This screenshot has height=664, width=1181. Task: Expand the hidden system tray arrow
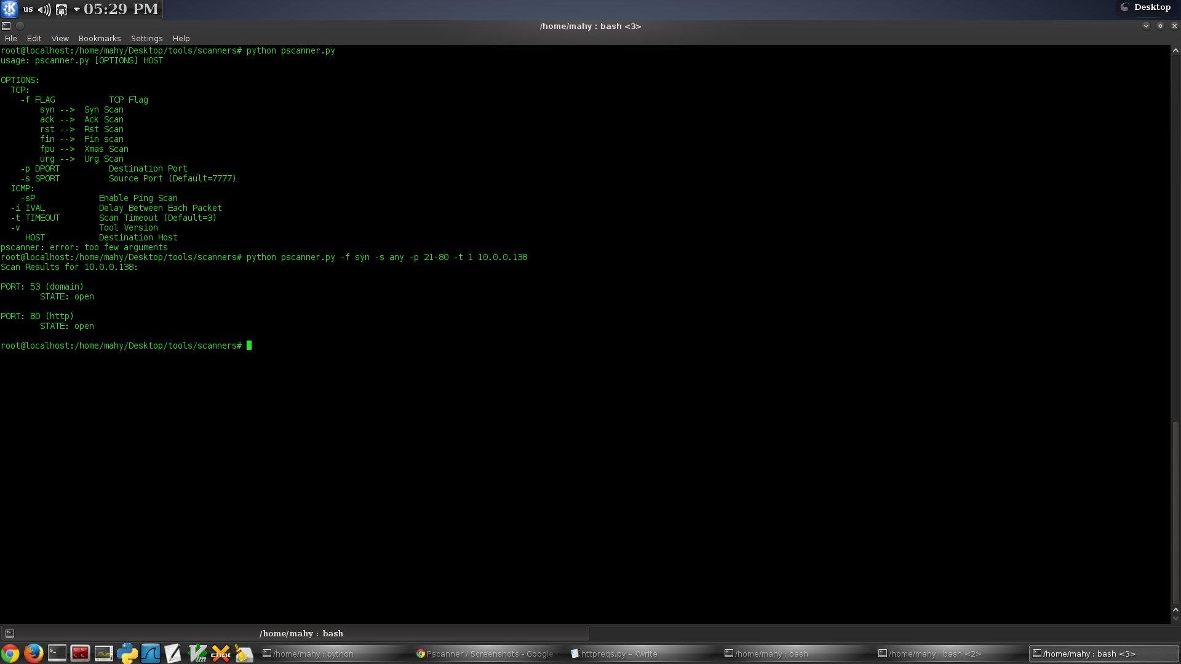76,9
